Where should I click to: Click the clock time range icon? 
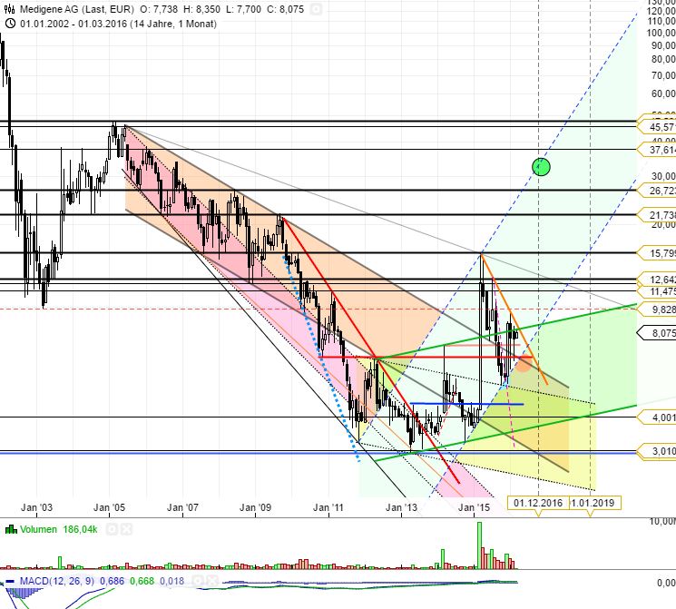[9, 24]
